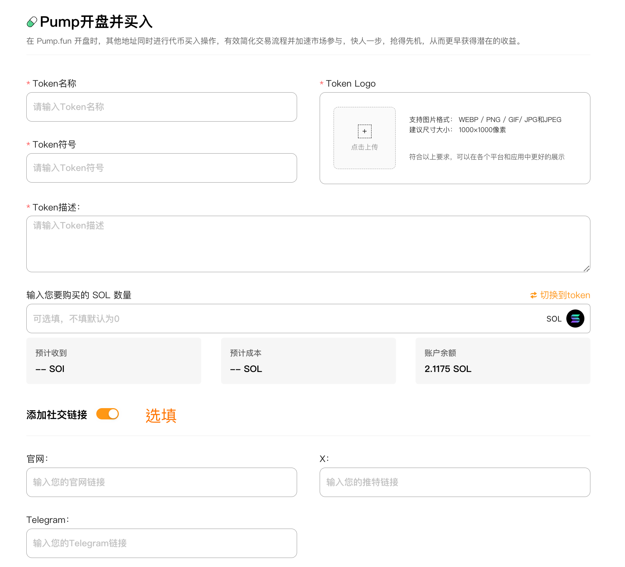Click the resize handle of the Token描述 textarea
The width and height of the screenshot is (625, 567).
tap(586, 268)
